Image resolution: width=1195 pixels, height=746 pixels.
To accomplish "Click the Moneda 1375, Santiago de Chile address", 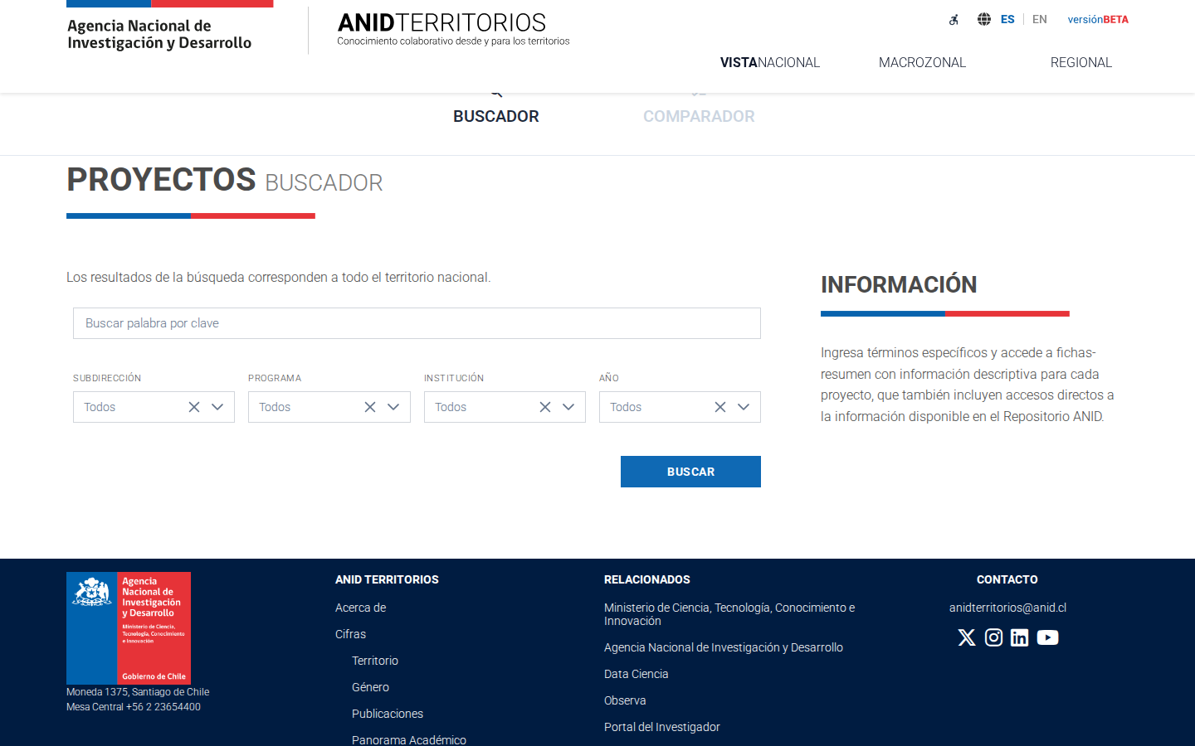I will click(x=138, y=692).
